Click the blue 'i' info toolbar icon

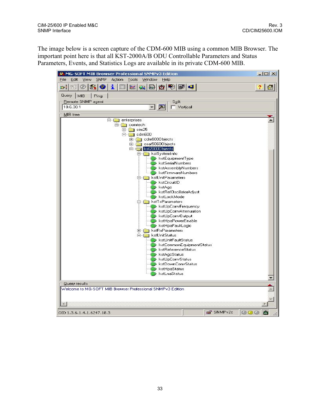pos(112,87)
